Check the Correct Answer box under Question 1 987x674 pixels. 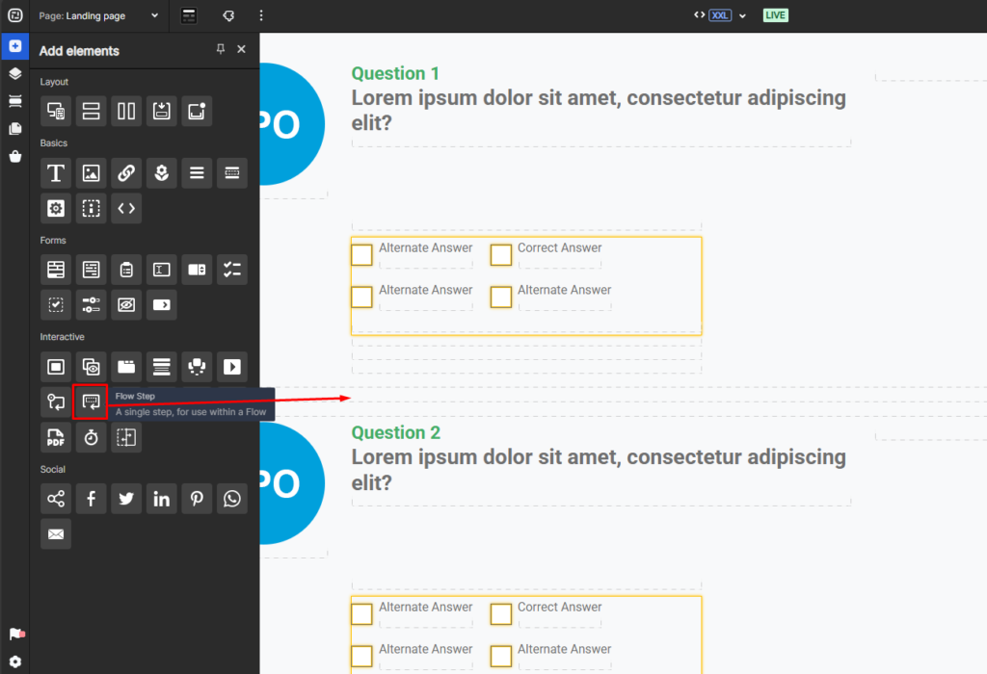tap(501, 255)
